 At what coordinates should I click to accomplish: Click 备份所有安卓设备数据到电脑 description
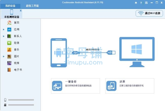click(78, 86)
